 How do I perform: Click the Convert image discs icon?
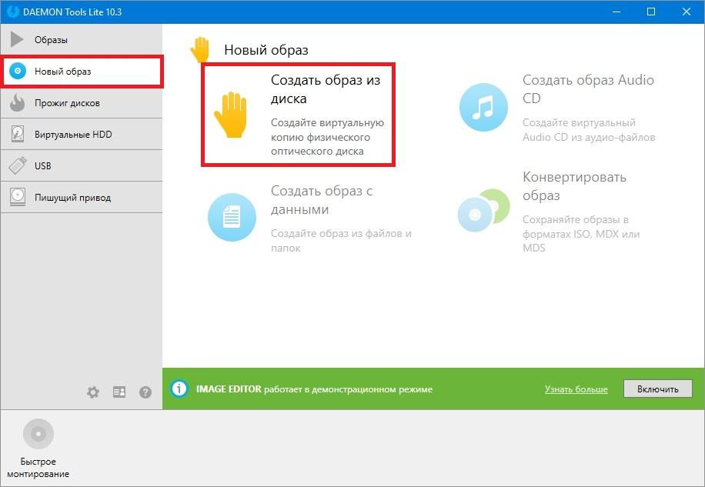(483, 211)
